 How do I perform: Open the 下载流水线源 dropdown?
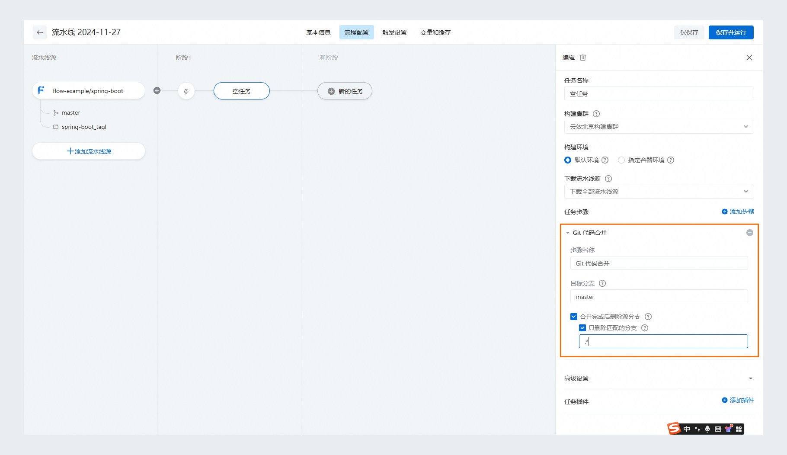659,192
